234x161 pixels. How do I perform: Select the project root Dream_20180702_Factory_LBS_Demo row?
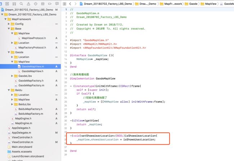point(30,10)
